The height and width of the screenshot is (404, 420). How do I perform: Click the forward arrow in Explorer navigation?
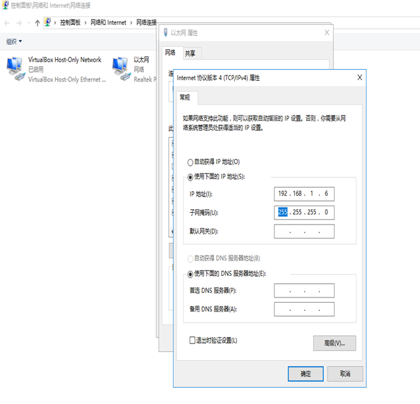[x=19, y=23]
